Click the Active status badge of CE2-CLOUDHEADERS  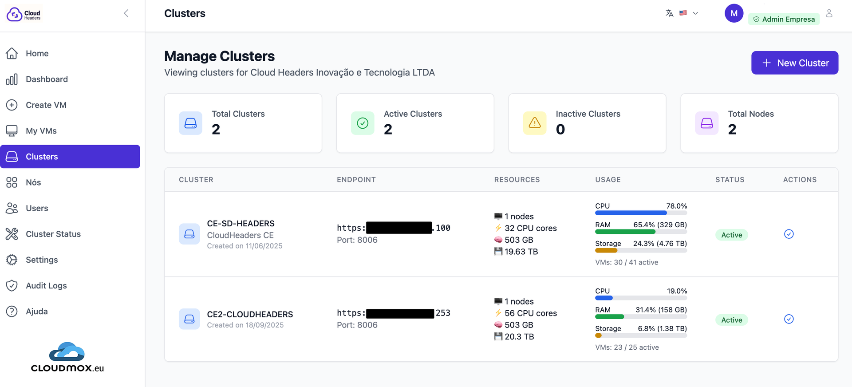(x=731, y=320)
